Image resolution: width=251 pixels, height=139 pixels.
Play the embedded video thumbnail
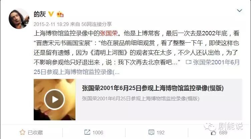[54, 99]
